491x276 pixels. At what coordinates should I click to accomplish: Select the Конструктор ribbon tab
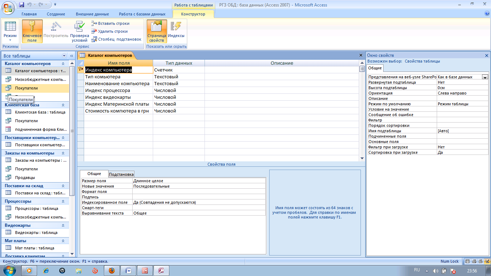point(193,14)
